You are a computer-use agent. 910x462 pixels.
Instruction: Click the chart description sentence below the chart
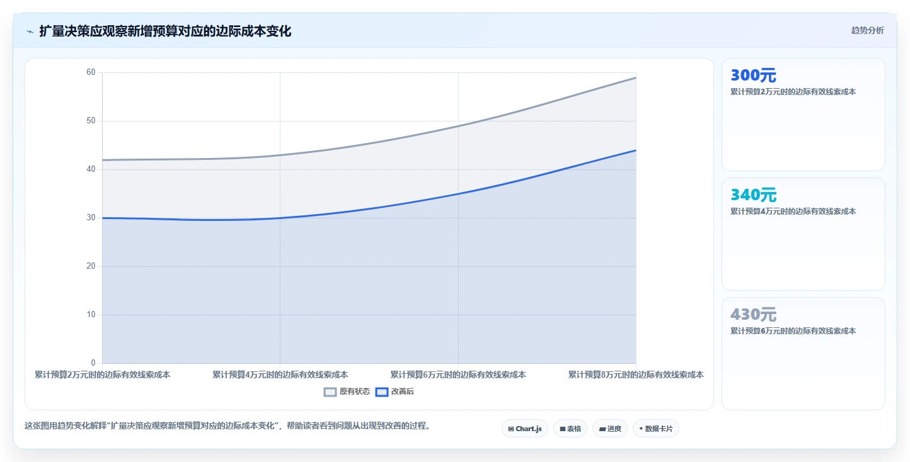click(229, 426)
